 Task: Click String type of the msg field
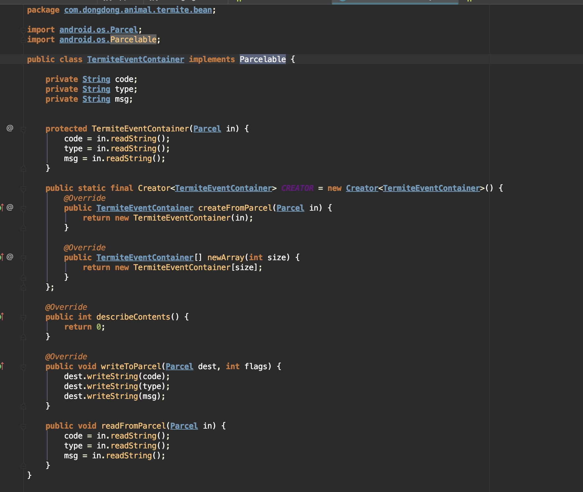(x=96, y=99)
